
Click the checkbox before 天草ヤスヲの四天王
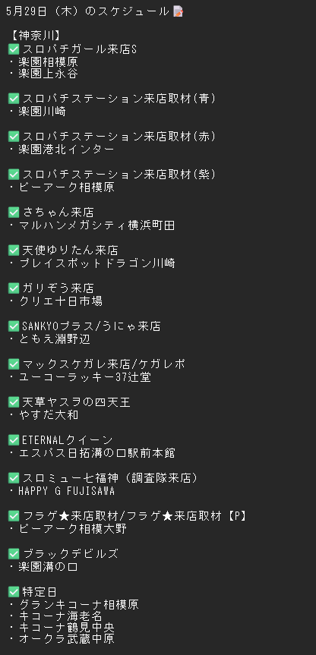(14, 402)
